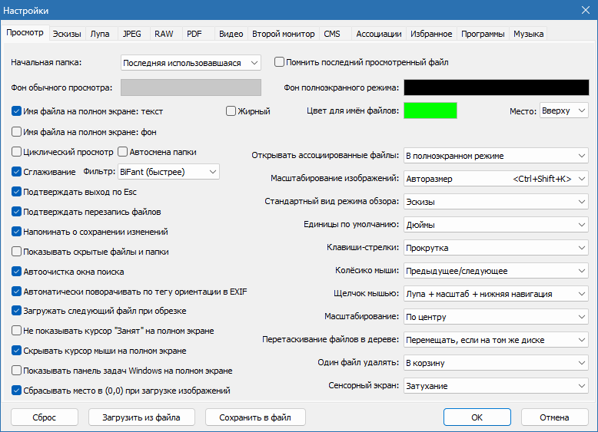Open the Лупа tab
This screenshot has height=432, width=598.
(x=100, y=34)
